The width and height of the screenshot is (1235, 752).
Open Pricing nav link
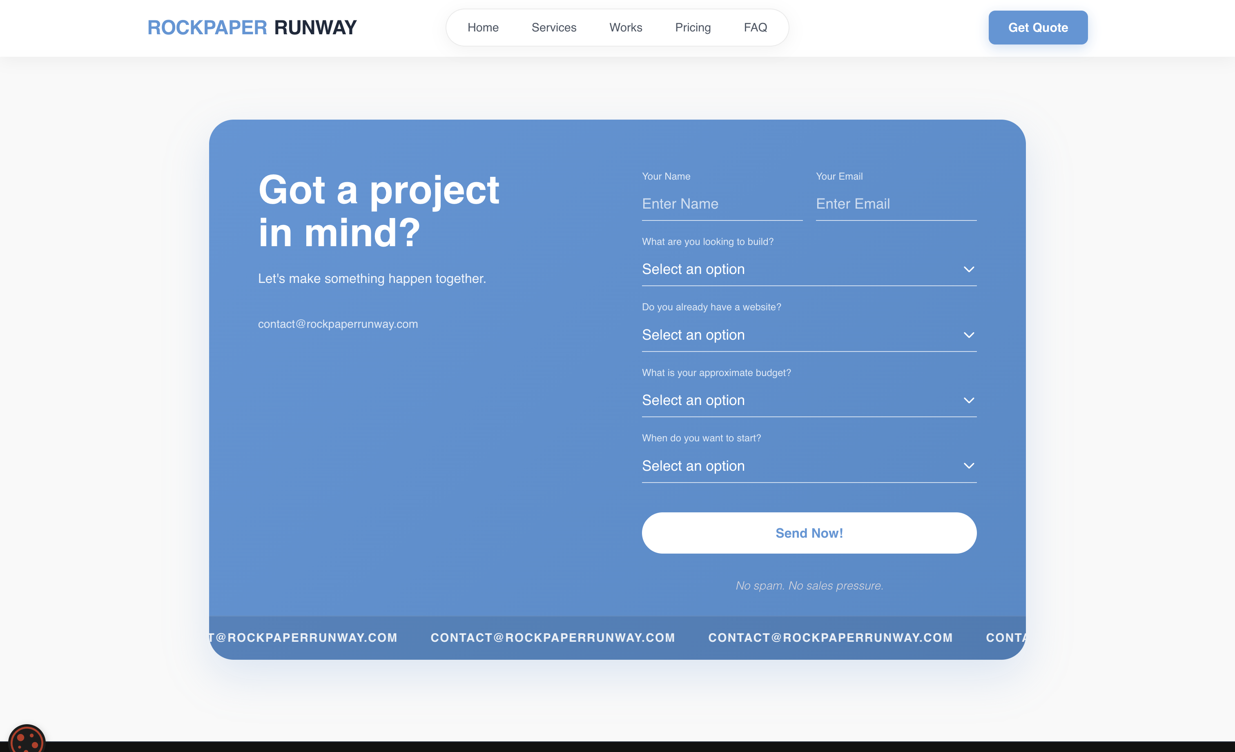click(692, 27)
